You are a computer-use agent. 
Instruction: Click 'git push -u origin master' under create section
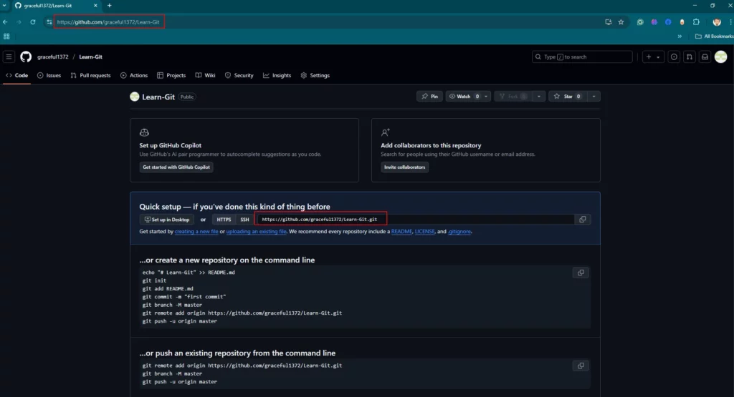tap(179, 321)
